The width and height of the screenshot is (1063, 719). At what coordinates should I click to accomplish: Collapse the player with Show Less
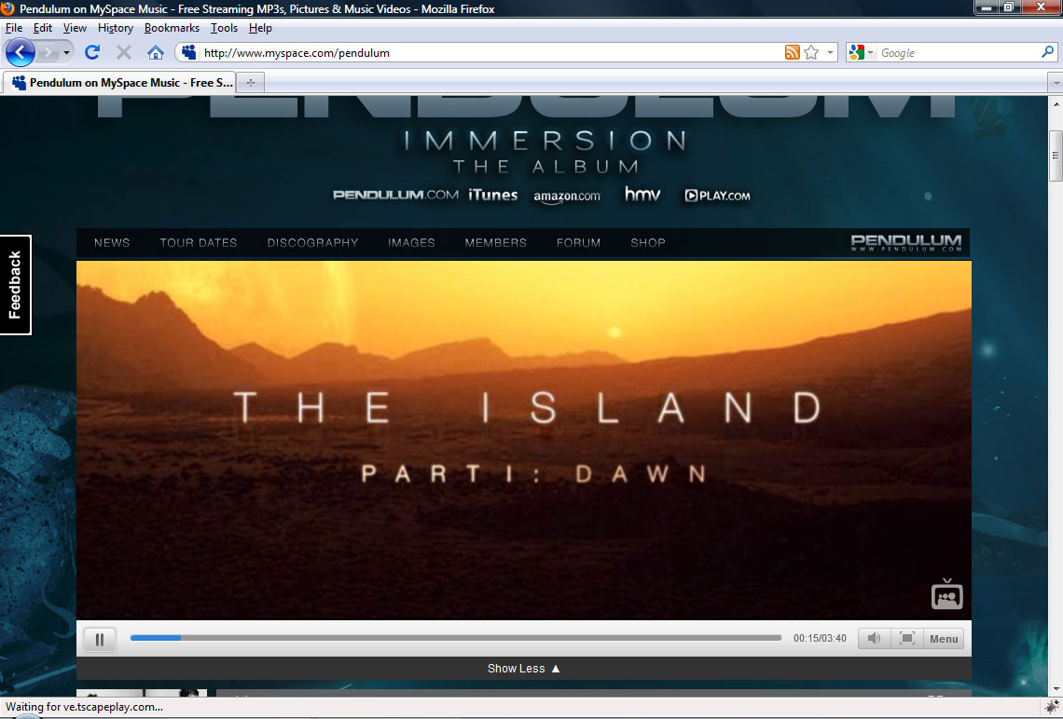[523, 668]
